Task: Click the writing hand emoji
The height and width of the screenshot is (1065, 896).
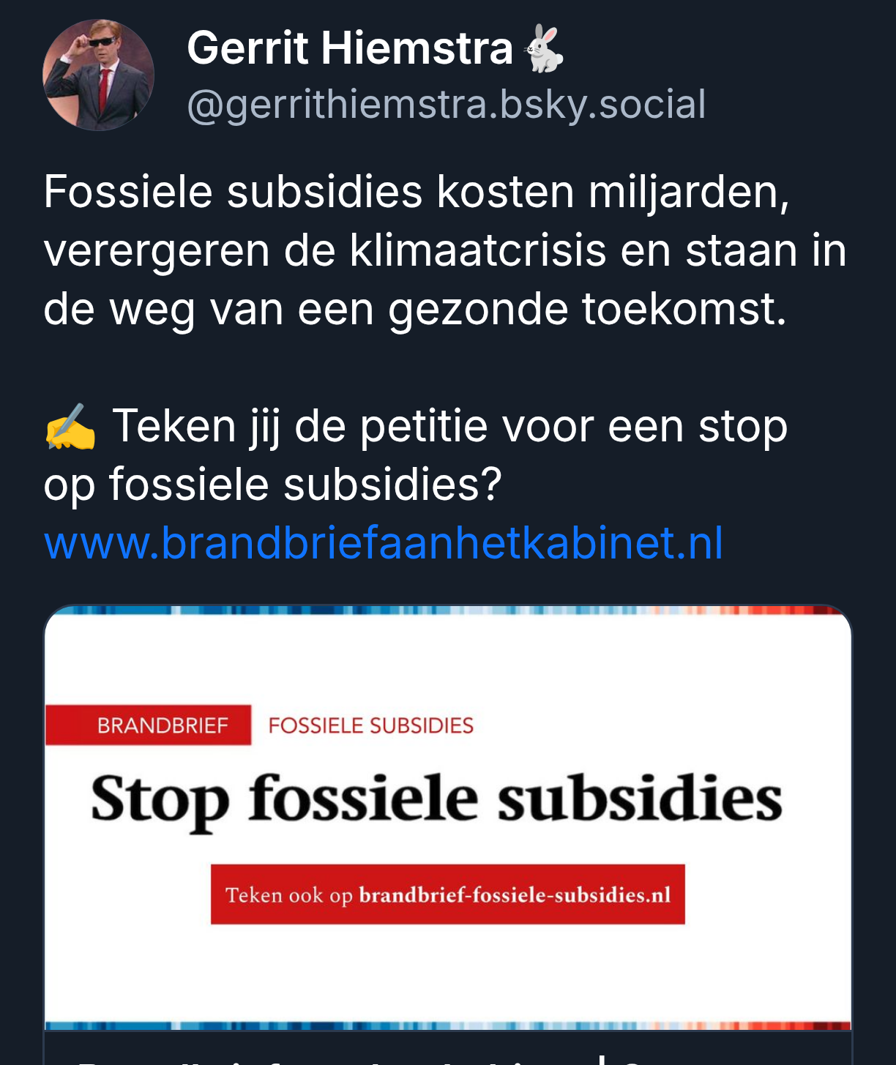Action: 70,427
